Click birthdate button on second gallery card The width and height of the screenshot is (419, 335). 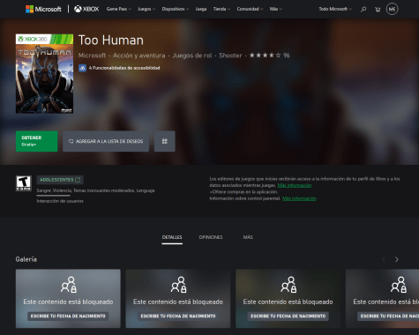(x=178, y=316)
